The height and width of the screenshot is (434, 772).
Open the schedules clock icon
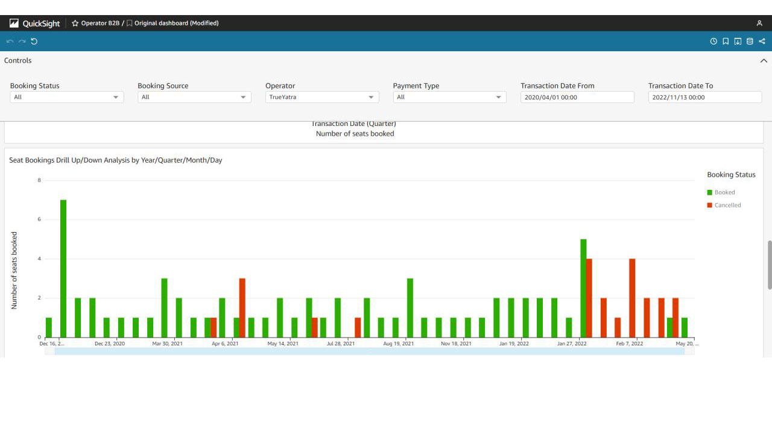713,42
